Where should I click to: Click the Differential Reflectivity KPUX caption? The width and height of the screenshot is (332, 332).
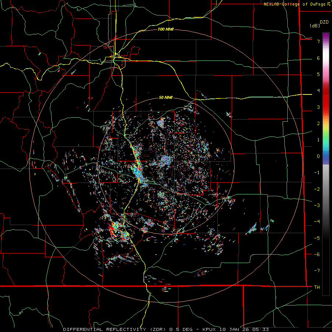pos(166,329)
